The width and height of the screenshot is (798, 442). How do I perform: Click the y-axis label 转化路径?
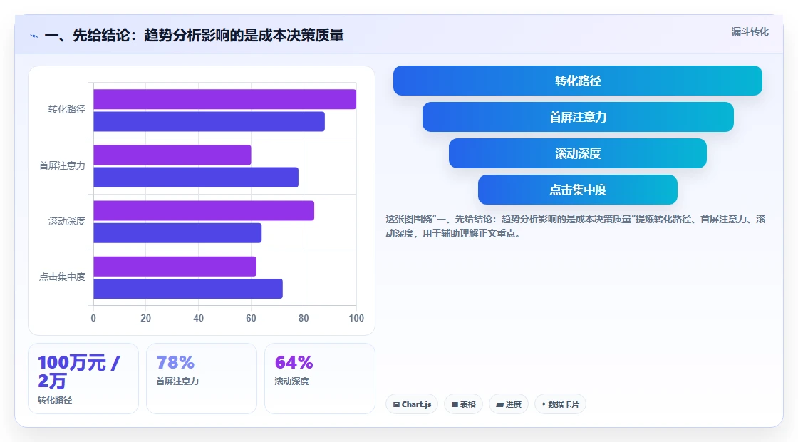click(x=67, y=110)
